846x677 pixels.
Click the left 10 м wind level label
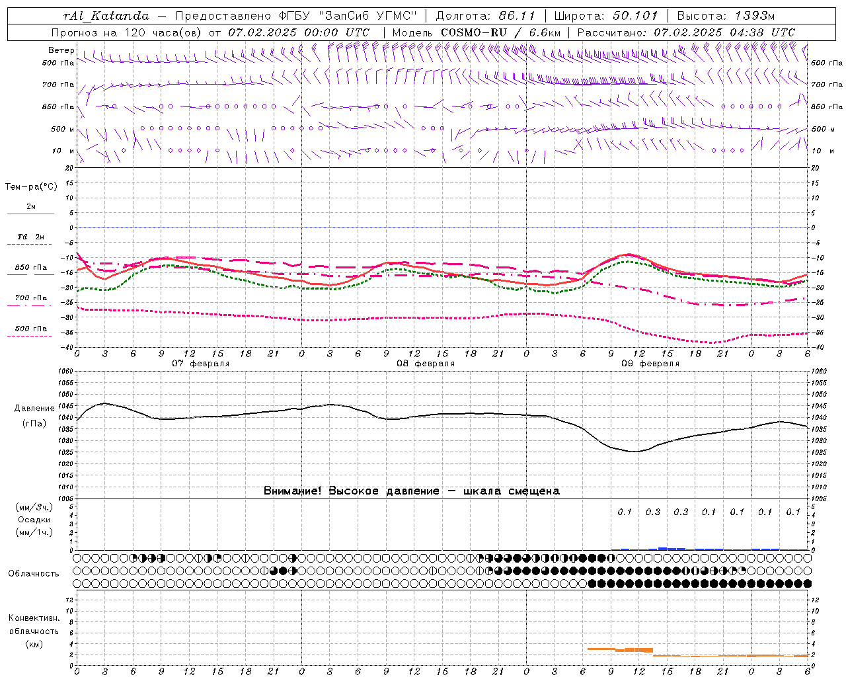[63, 151]
